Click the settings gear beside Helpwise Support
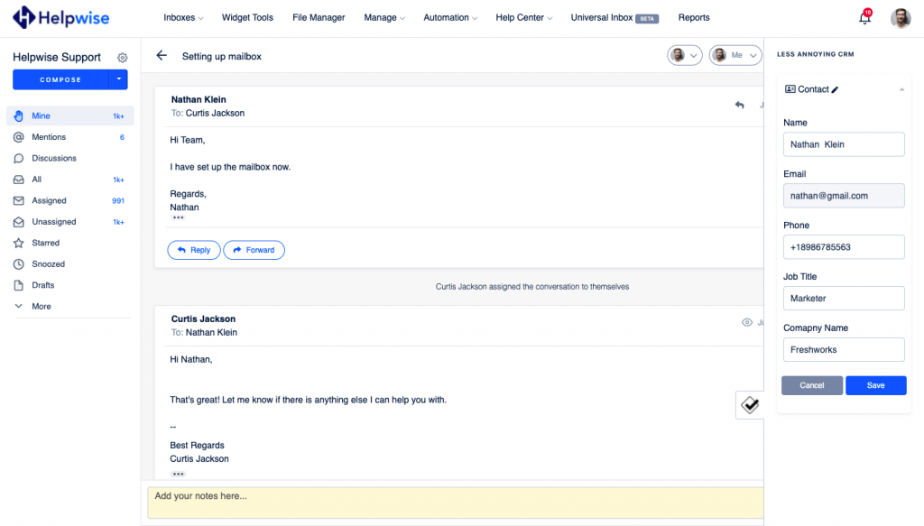 (x=123, y=58)
